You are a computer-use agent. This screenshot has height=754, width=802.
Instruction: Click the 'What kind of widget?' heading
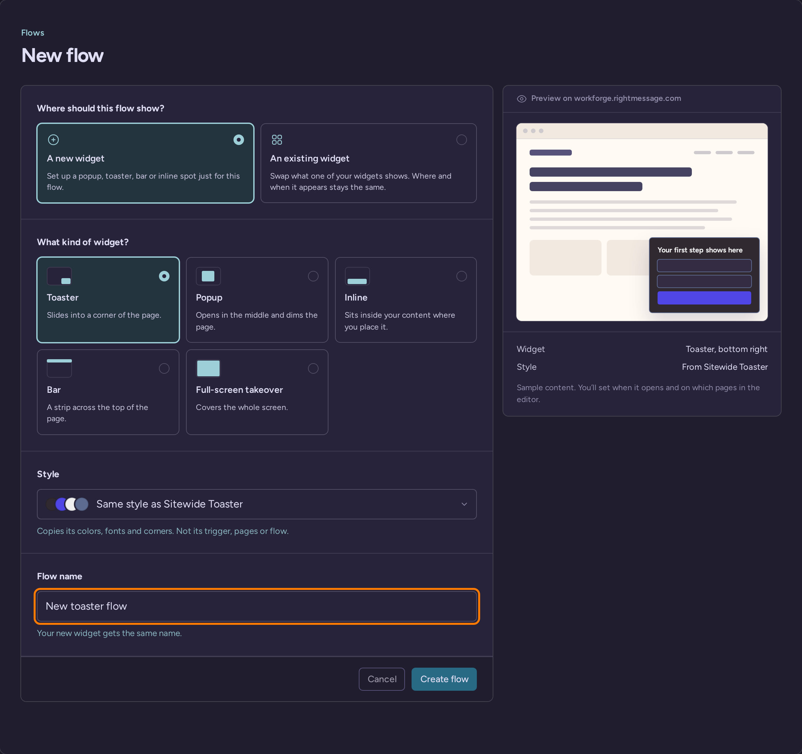[83, 242]
